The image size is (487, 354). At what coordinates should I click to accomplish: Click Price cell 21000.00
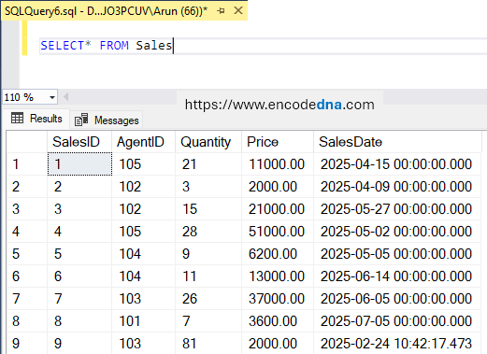tap(278, 209)
